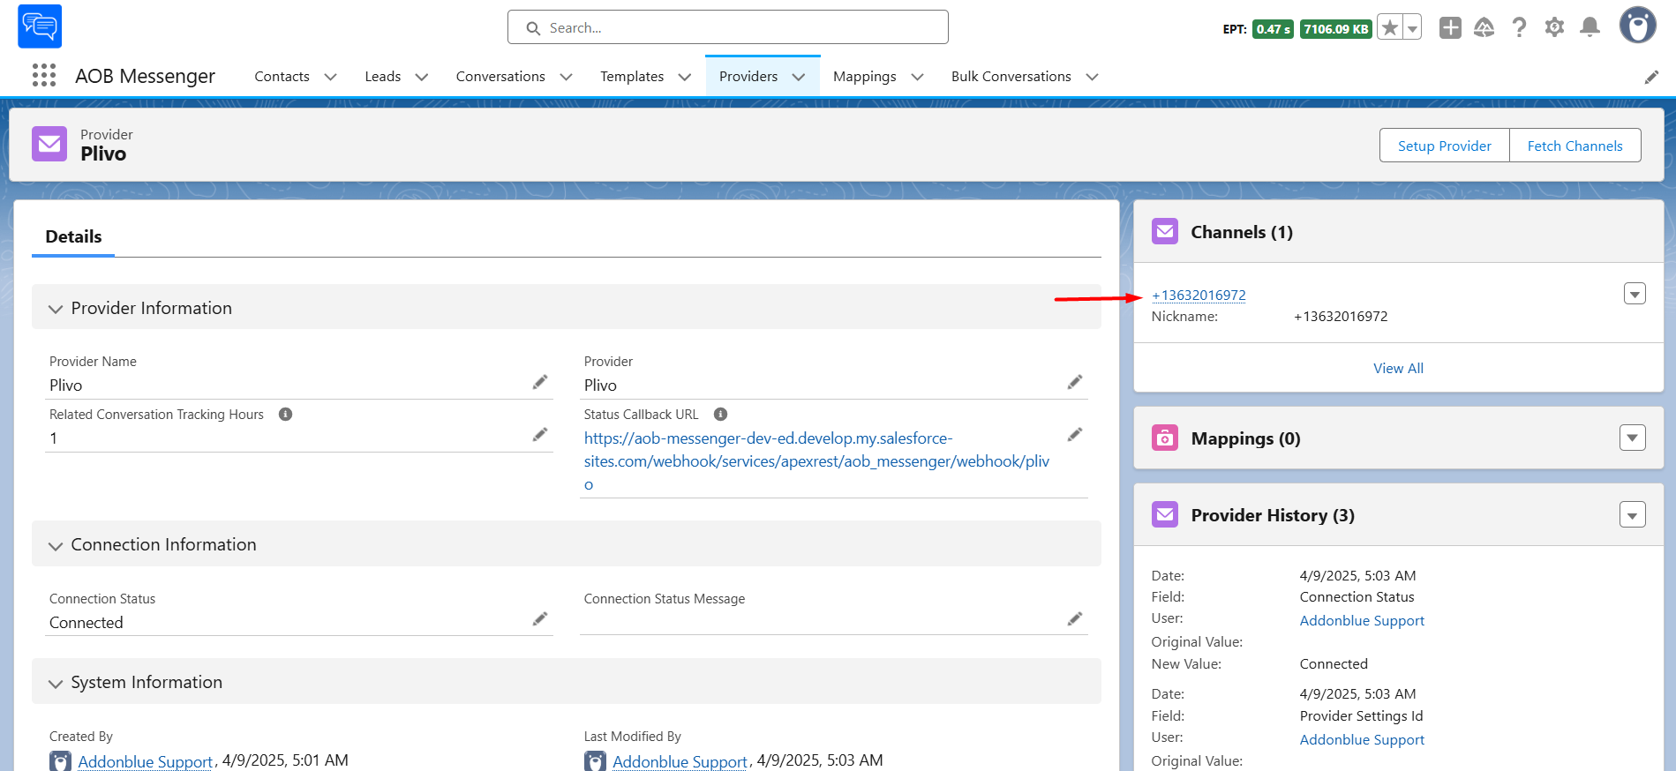Expand the Leads tab dropdown menu
Screen dimensions: 1676x771
[422, 77]
